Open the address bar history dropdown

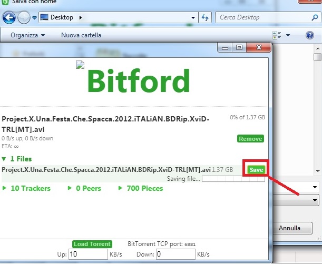(193, 18)
